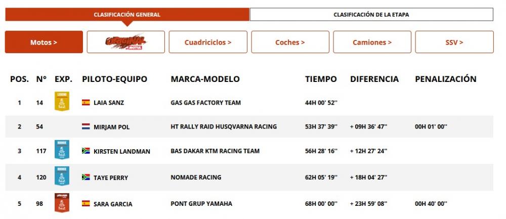Click the Netherlands flag beside Mirjam Pol
Screen dimensions: 506x219
86,126
